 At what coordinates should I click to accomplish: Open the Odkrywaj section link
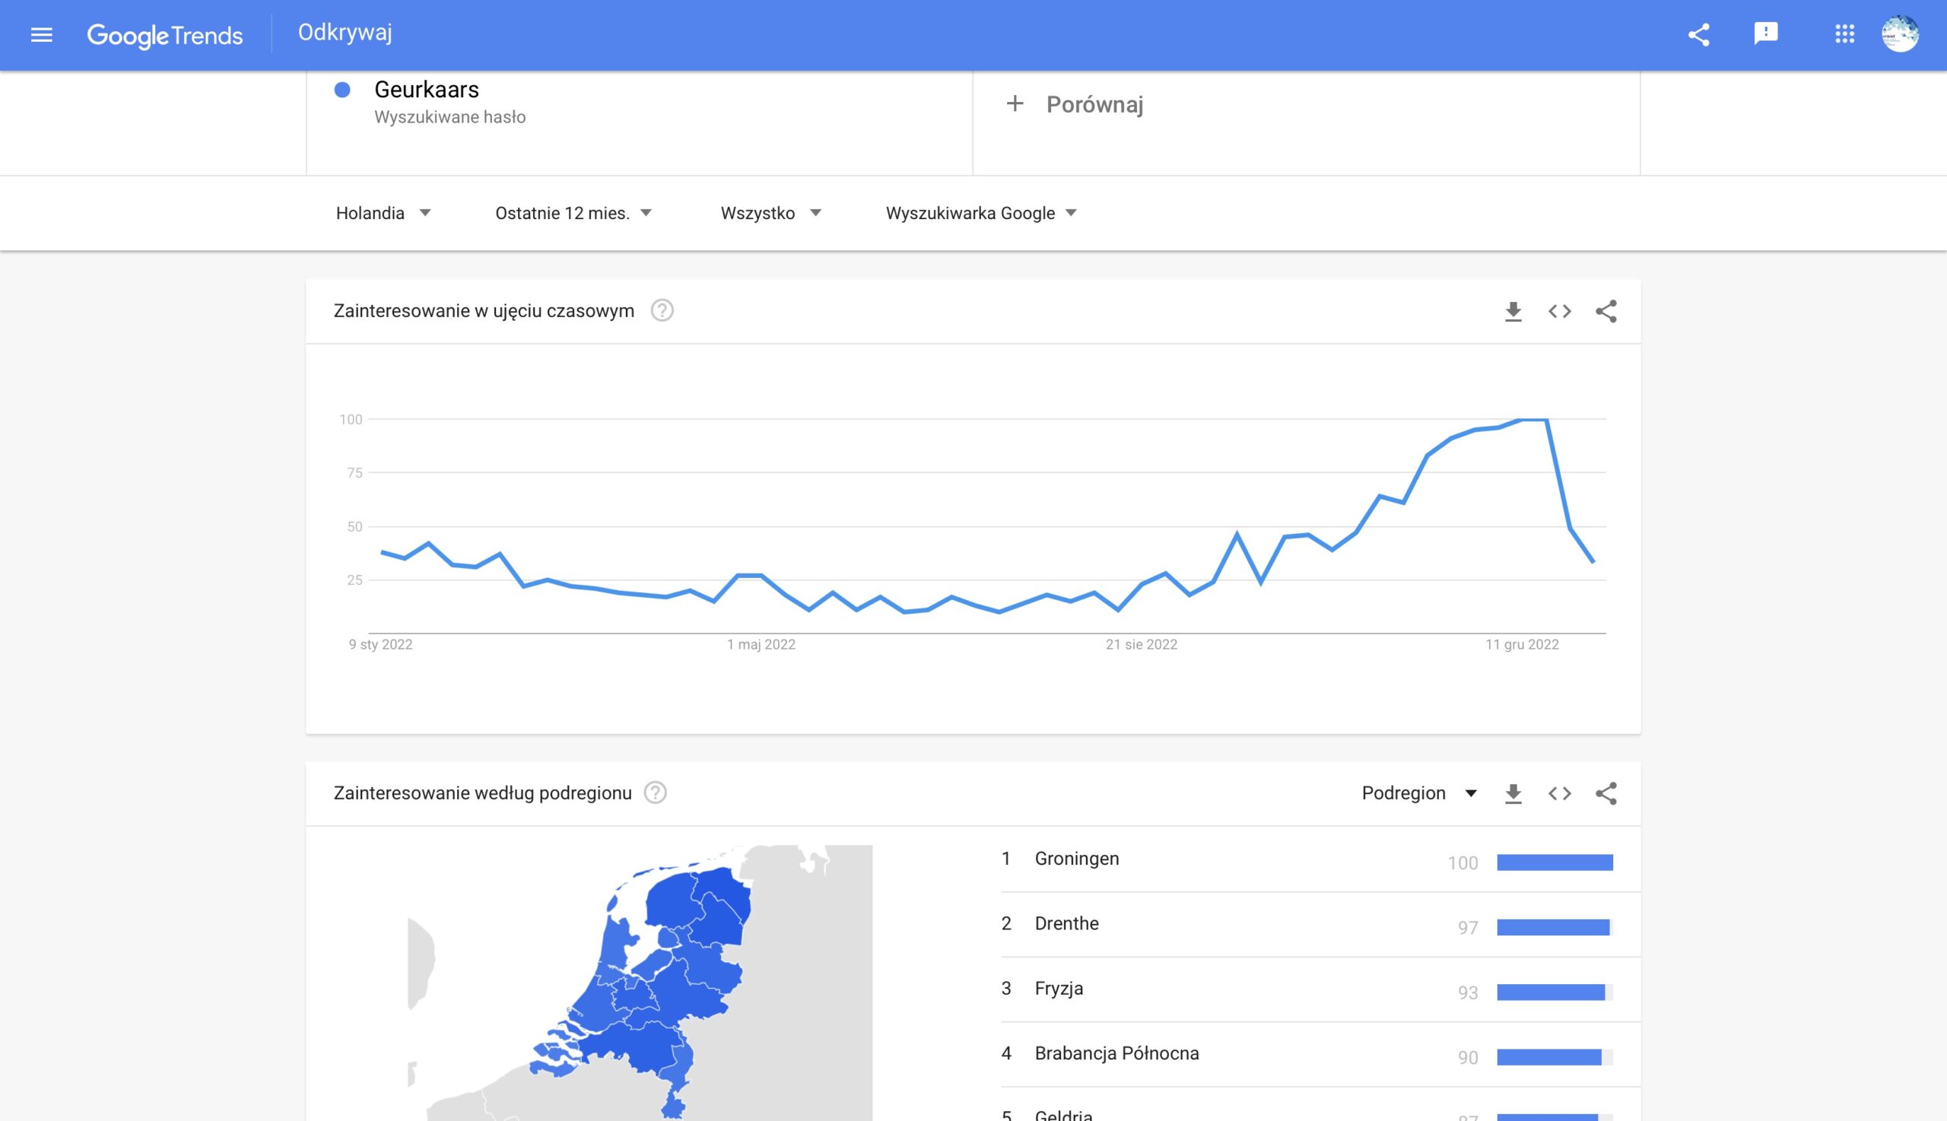click(x=345, y=33)
